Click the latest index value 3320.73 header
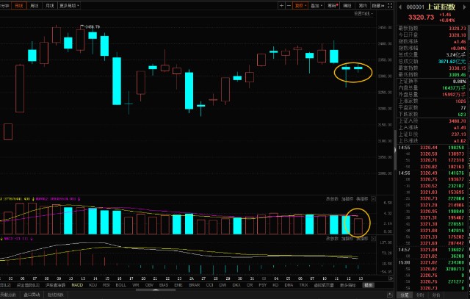 (x=421, y=18)
